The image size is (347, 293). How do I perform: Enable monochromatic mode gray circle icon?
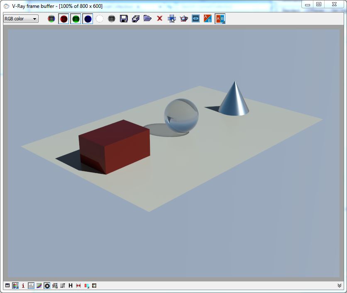coord(112,19)
